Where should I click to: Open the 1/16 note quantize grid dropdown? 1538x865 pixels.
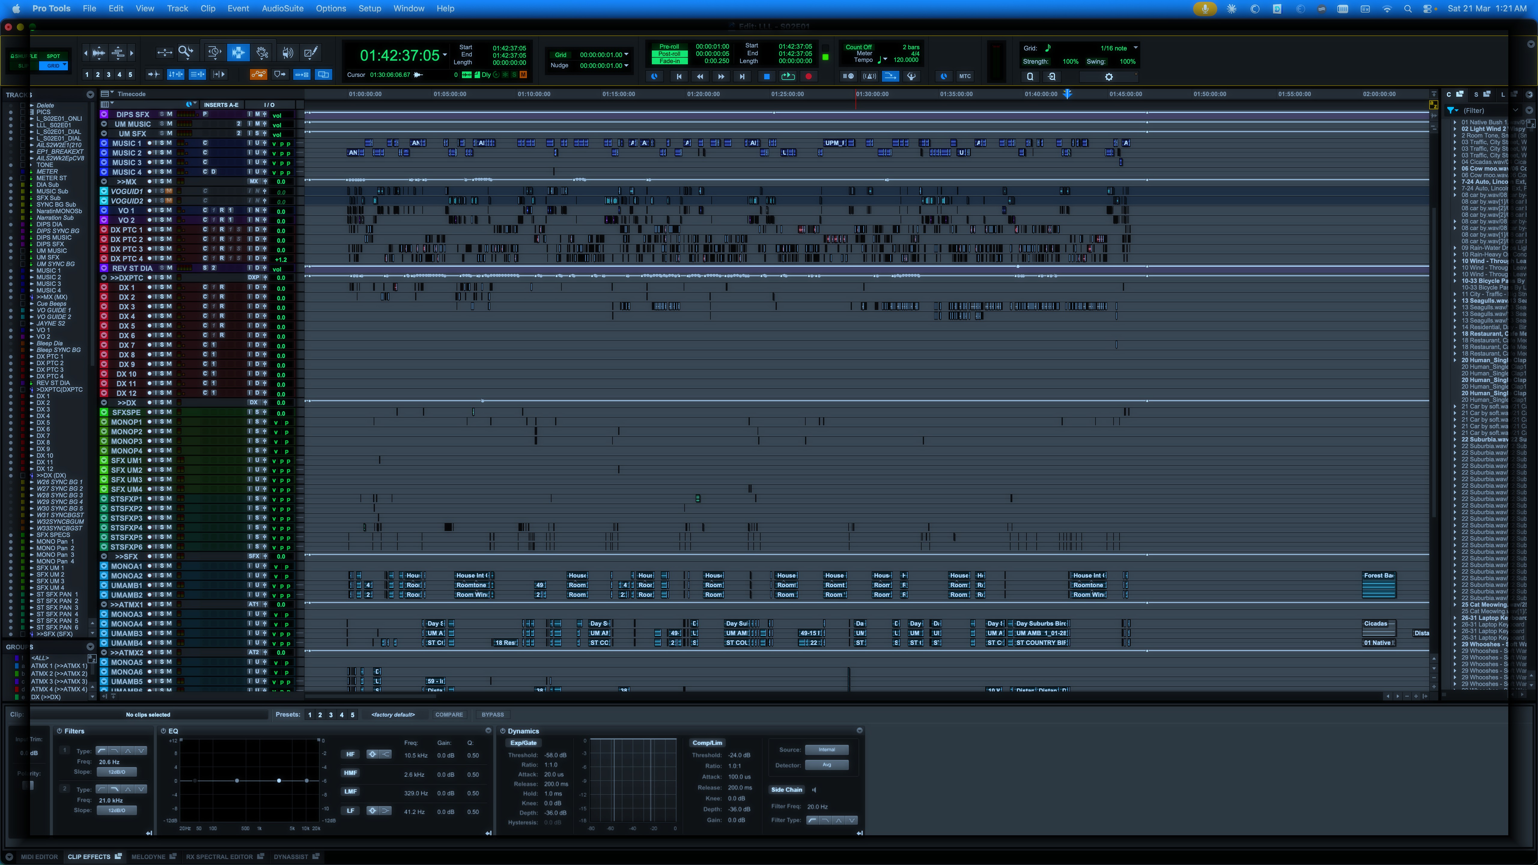point(1135,48)
